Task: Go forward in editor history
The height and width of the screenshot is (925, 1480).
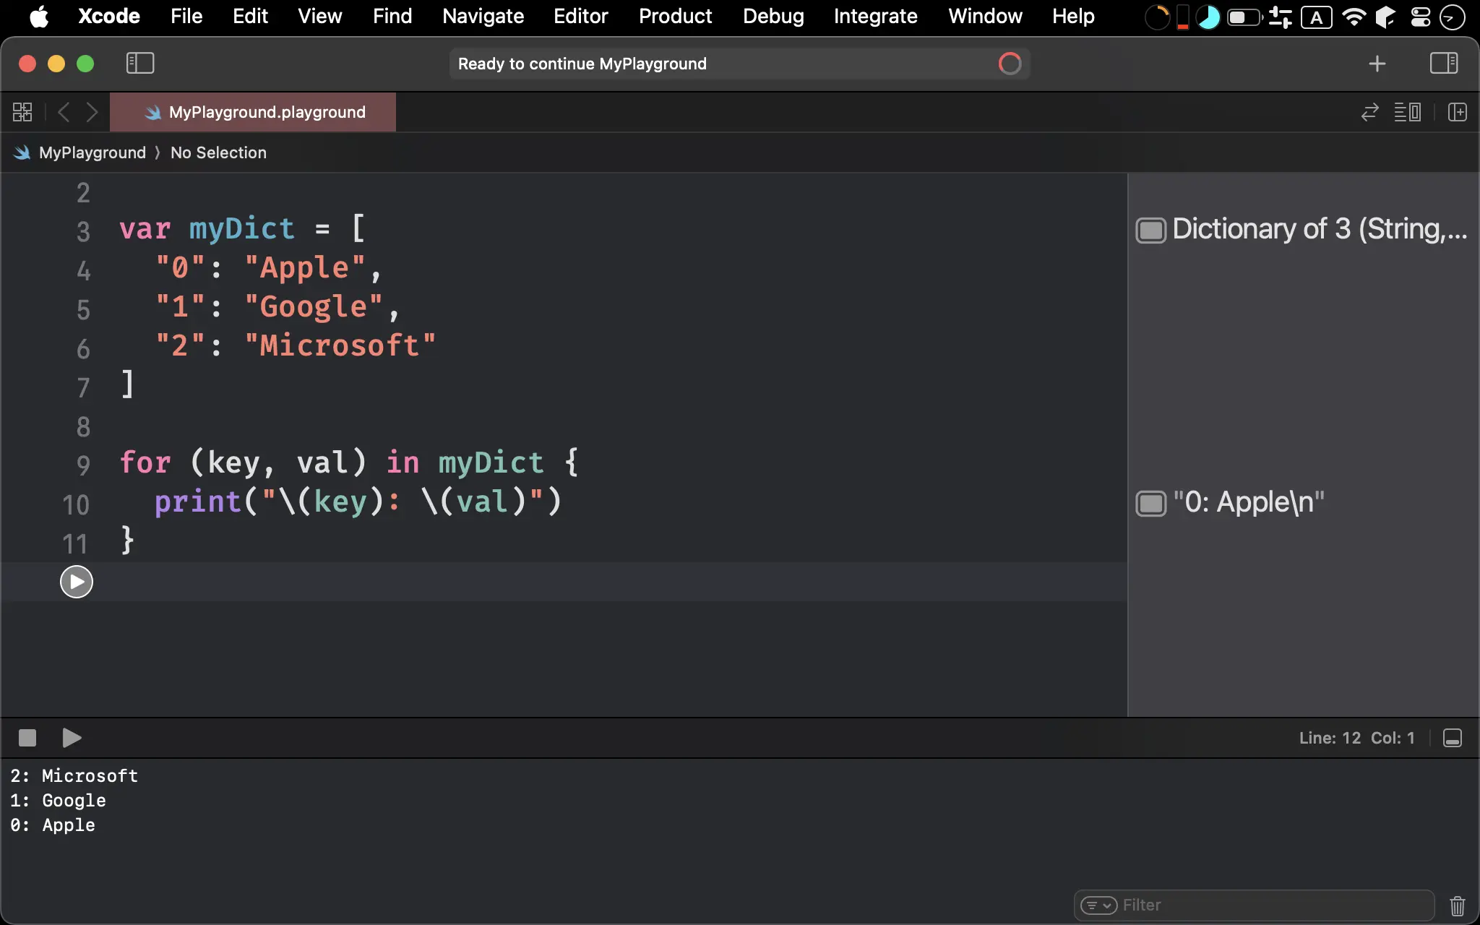Action: tap(92, 112)
